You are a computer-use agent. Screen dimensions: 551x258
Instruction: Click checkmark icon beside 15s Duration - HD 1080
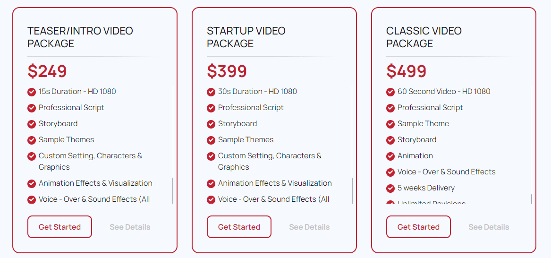click(32, 92)
